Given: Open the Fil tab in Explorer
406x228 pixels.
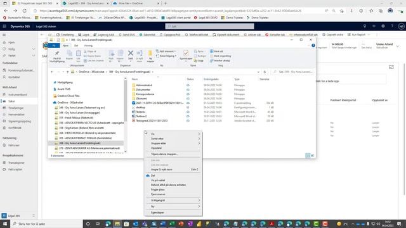Looking at the screenshot, I should pyautogui.click(x=54, y=46).
